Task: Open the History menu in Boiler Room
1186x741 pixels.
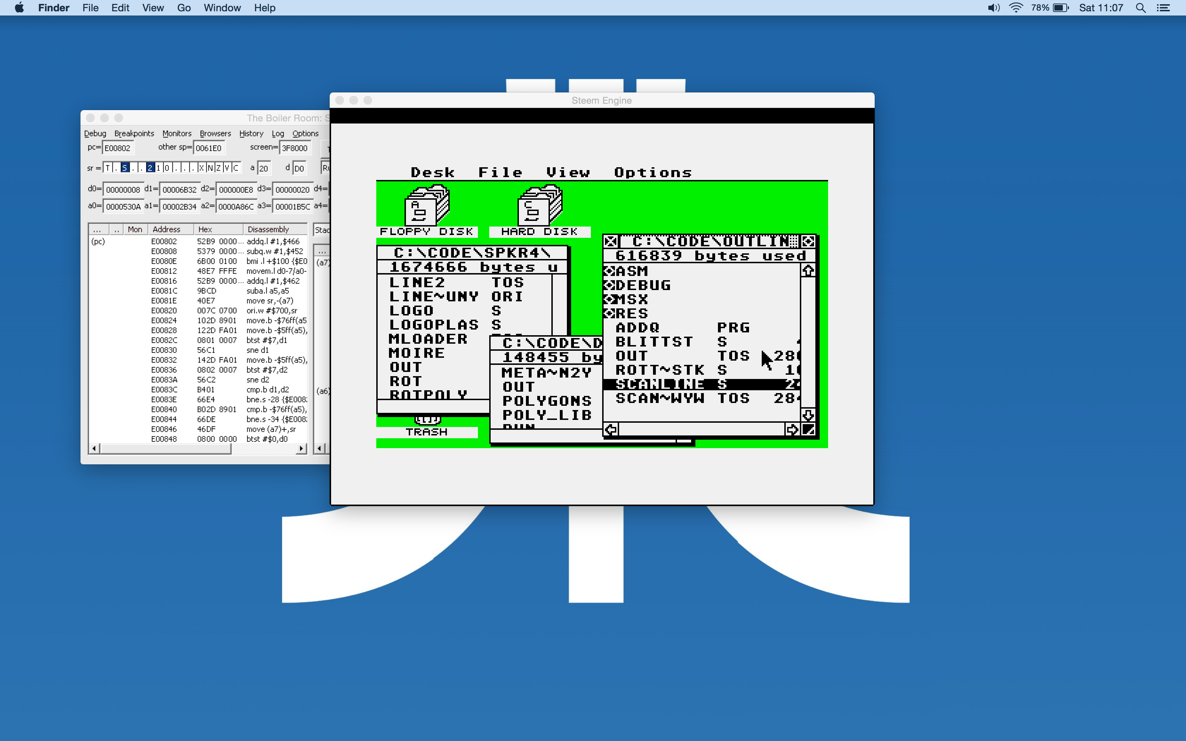Action: (x=251, y=133)
